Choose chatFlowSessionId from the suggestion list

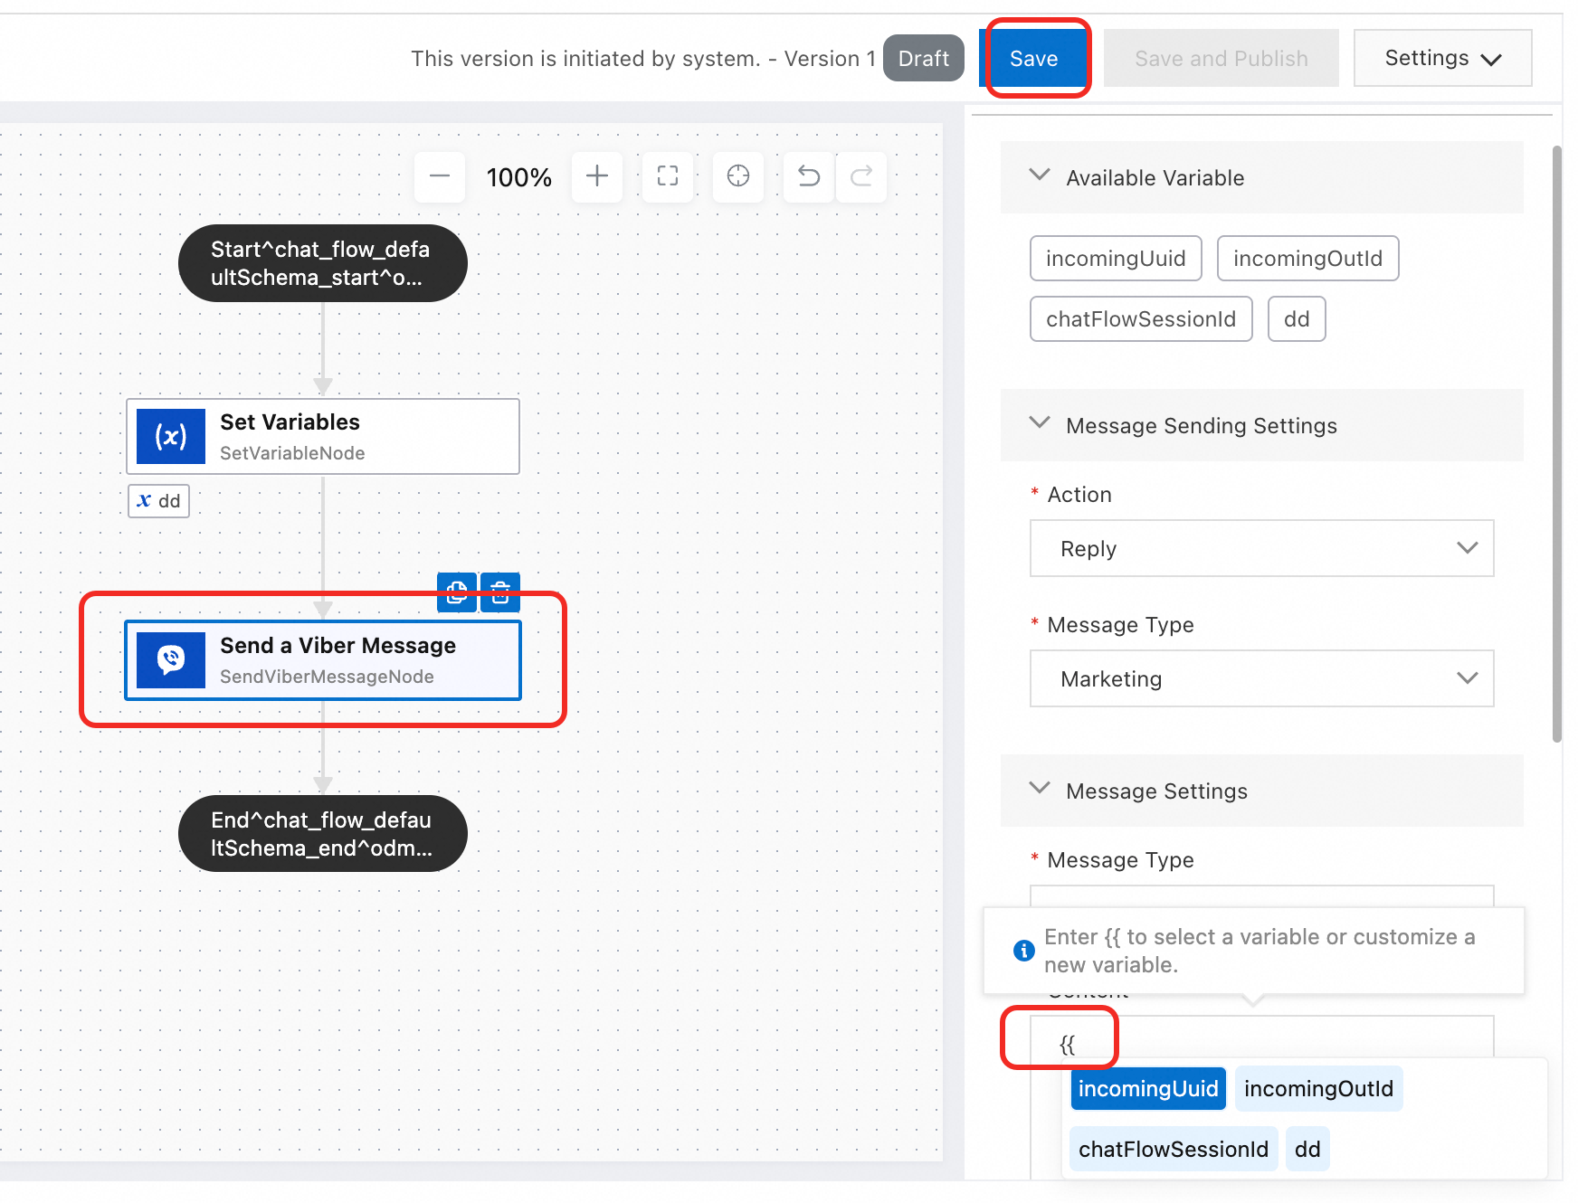[1174, 1150]
